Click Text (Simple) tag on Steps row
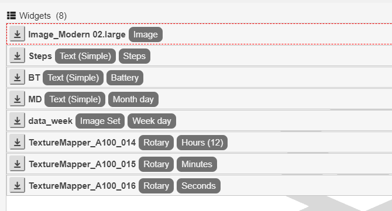The image size is (392, 211). coord(85,56)
